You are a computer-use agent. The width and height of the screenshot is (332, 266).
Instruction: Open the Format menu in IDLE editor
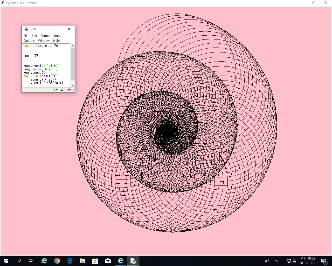click(46, 36)
